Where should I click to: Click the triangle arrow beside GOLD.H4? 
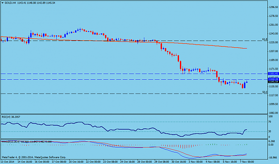2,3
